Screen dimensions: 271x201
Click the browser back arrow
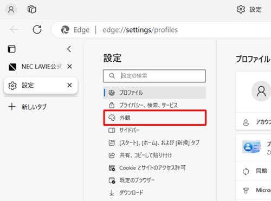coord(14,29)
